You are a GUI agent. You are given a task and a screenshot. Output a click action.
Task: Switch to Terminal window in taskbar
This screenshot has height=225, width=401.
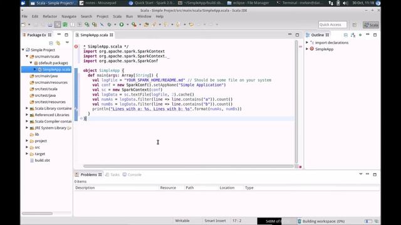click(x=299, y=3)
